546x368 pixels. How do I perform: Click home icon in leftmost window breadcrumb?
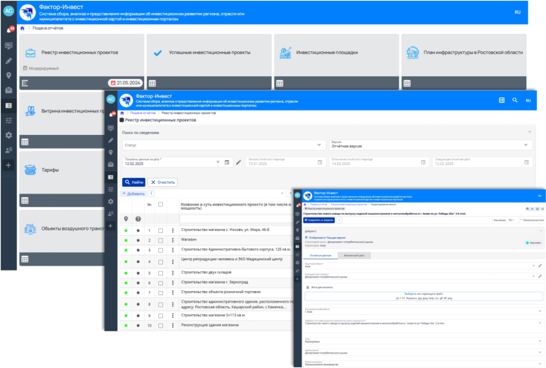23,28
